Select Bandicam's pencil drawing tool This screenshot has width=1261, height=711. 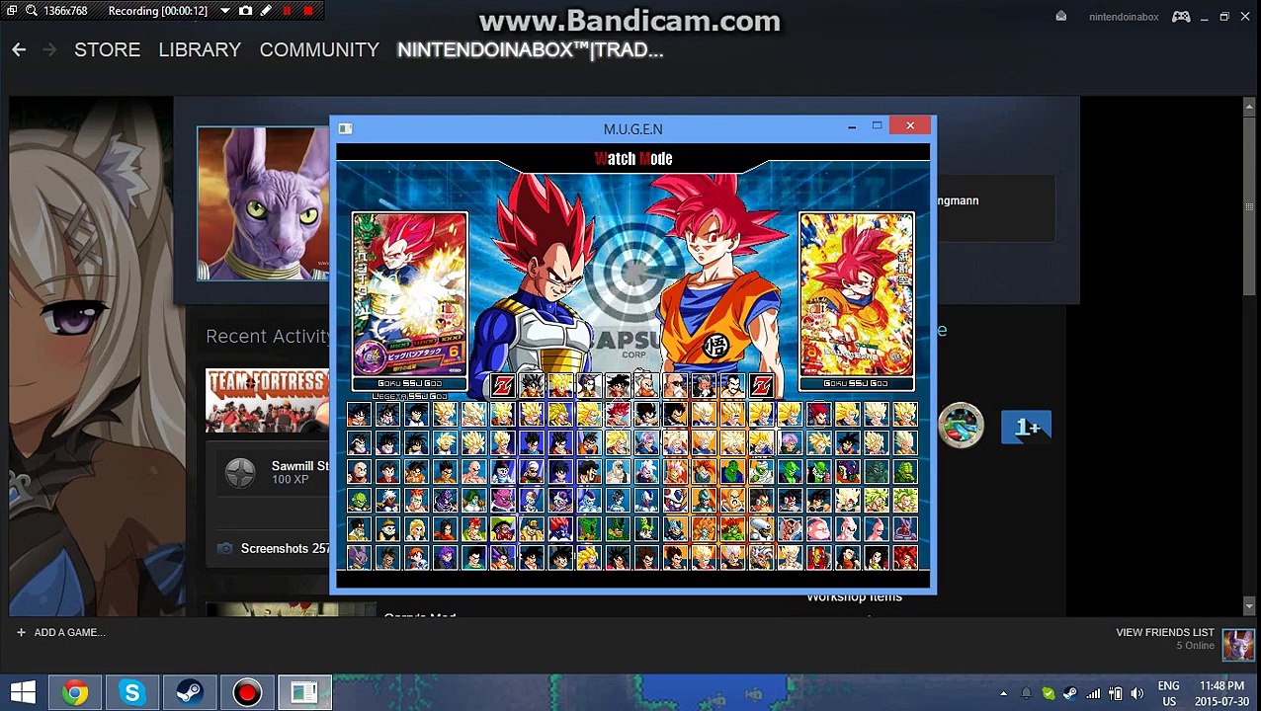coord(266,11)
